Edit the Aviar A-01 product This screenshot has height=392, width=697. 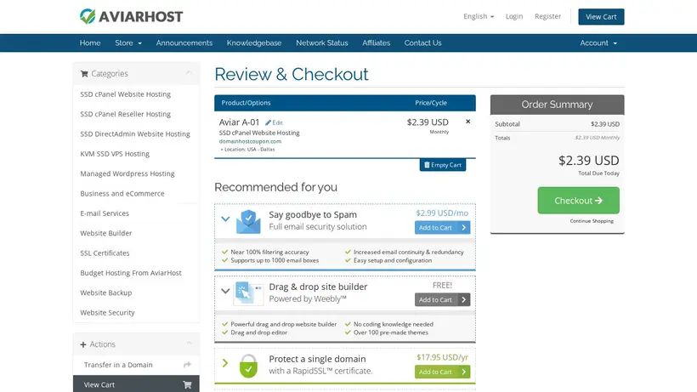[x=274, y=122]
